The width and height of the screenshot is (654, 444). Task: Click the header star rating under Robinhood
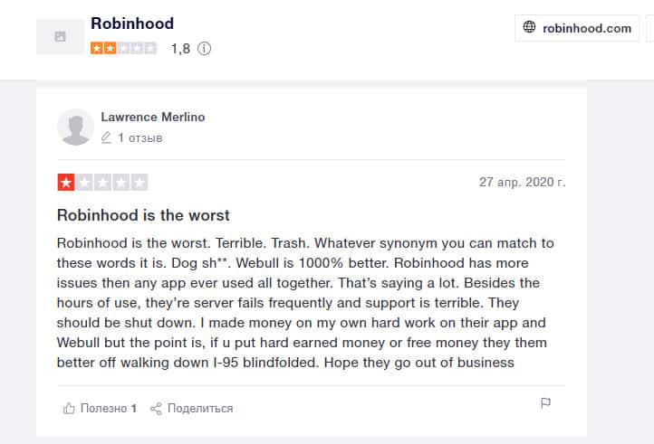pyautogui.click(x=123, y=48)
